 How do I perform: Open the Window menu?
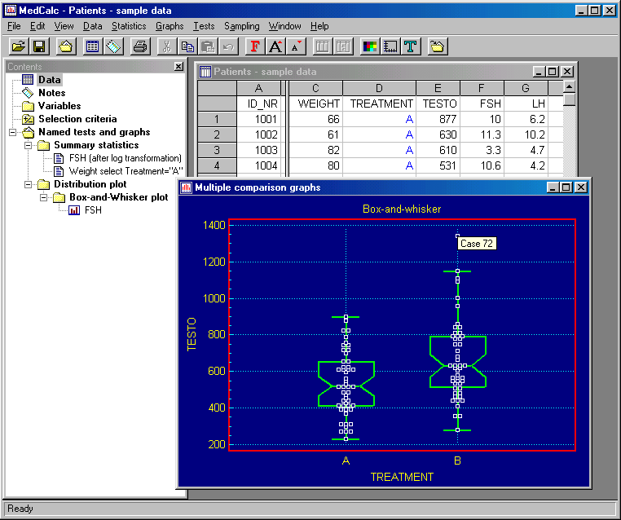click(x=284, y=26)
